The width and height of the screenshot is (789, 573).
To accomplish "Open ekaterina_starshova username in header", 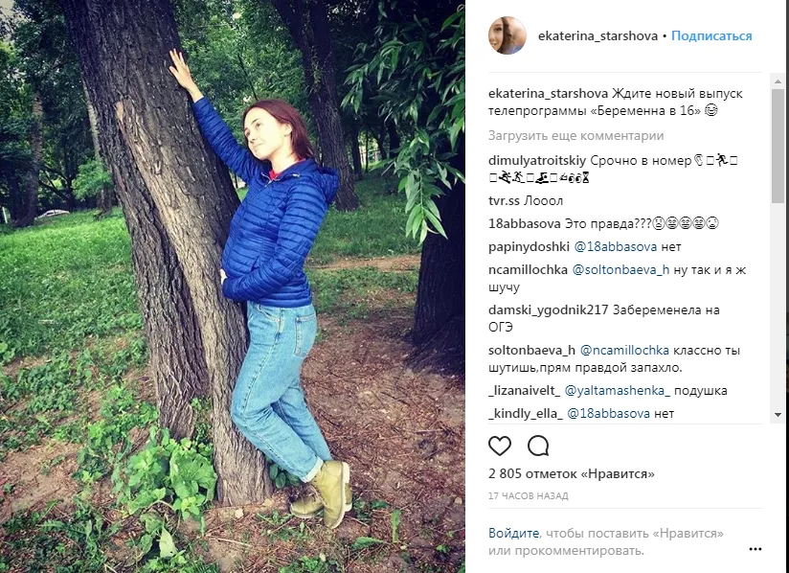I will 597,36.
